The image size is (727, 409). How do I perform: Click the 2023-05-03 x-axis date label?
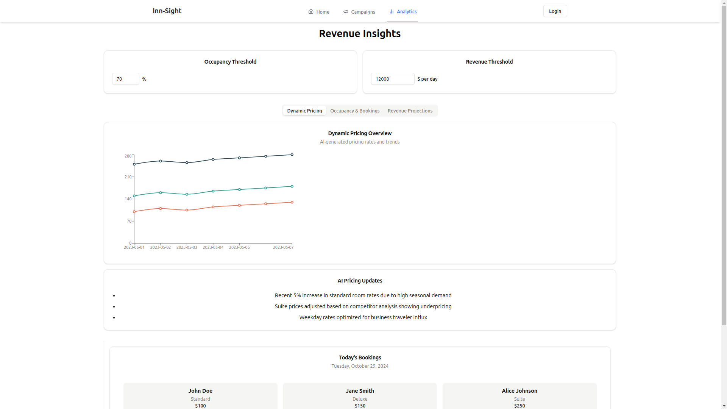(187, 247)
